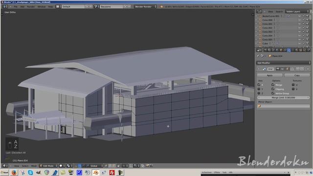Open the Blender Render engine dropdown
313x176 pixels.
(x=145, y=6)
